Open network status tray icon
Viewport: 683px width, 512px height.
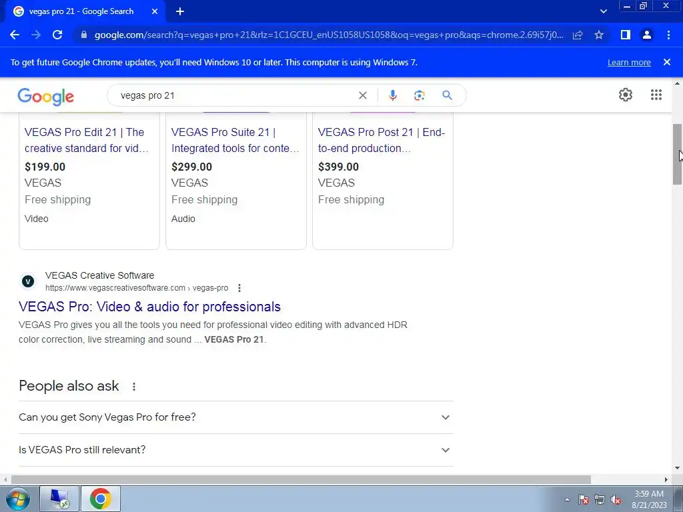pyautogui.click(x=600, y=499)
